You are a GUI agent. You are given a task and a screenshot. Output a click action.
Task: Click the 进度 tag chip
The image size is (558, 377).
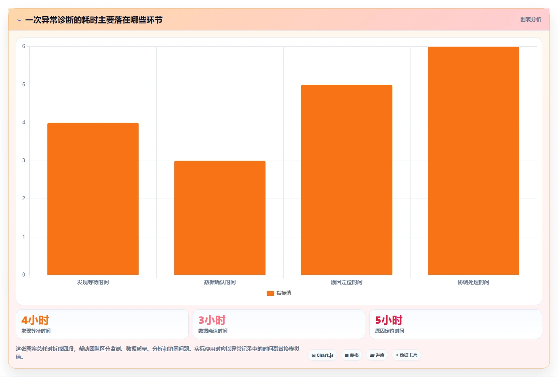point(377,355)
